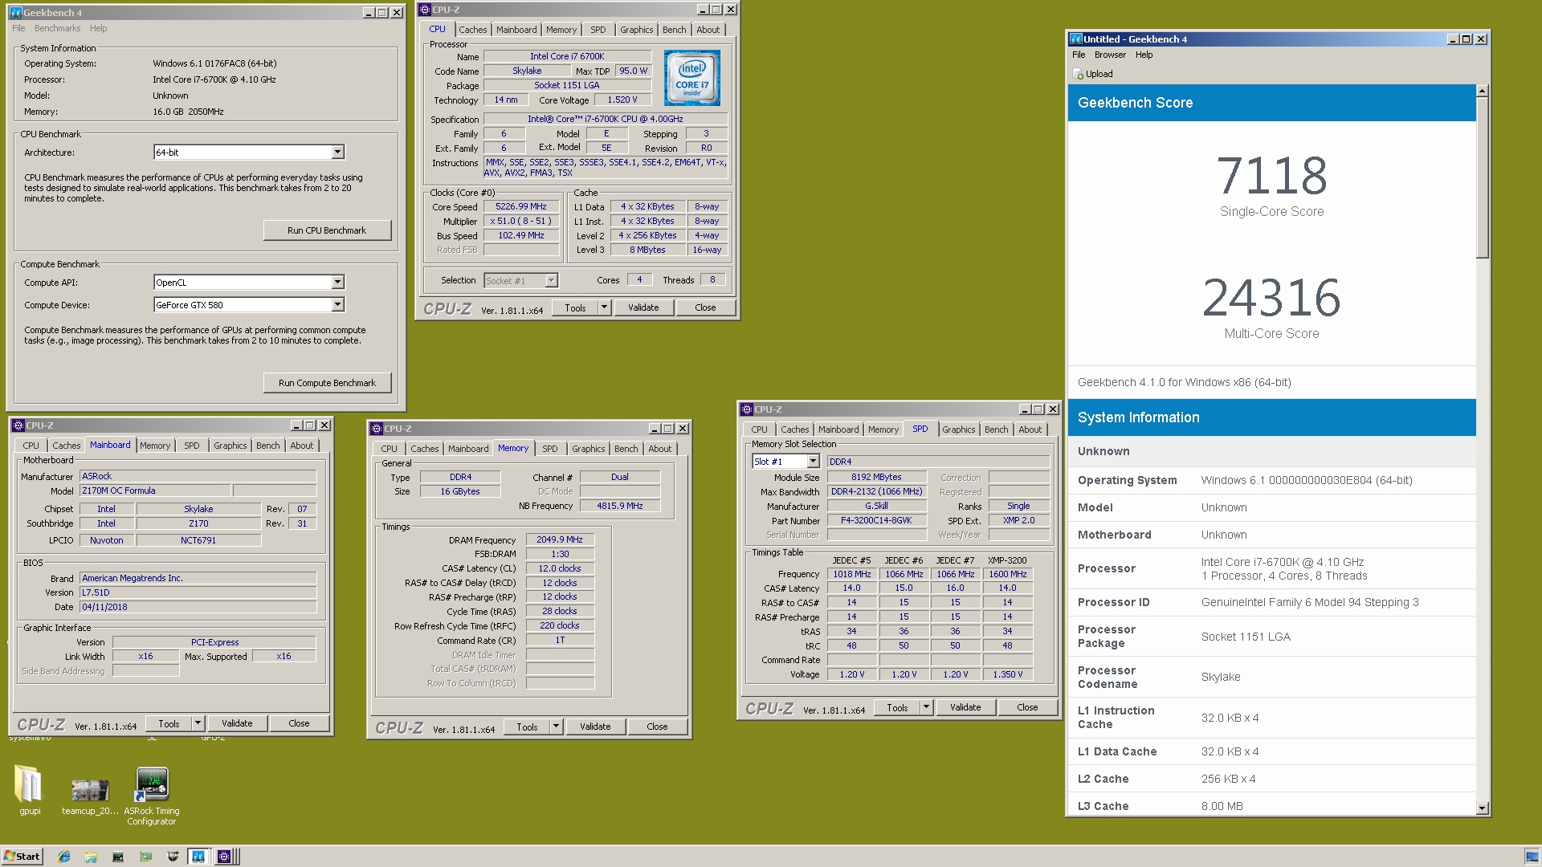Click the XMP-3200 voltage value 1.350 V

[1007, 675]
